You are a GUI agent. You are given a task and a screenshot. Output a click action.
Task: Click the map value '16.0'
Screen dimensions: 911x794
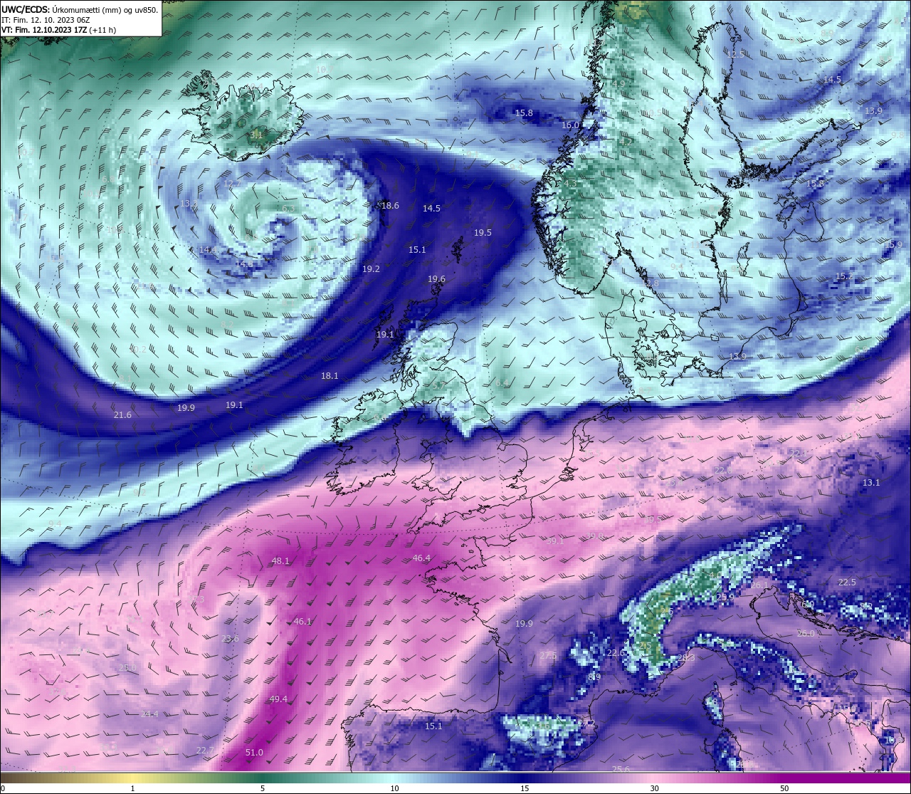pyautogui.click(x=570, y=125)
